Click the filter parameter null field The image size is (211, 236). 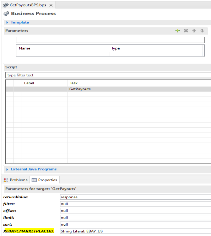coord(135,204)
